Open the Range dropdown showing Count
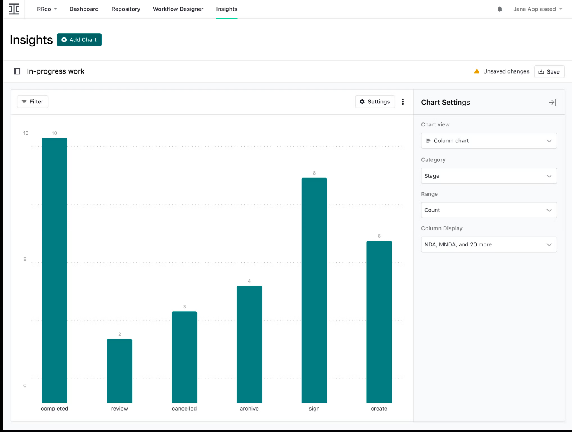572x432 pixels. pos(488,210)
